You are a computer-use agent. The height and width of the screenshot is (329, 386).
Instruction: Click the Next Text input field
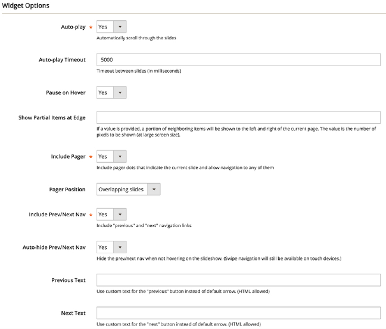(x=238, y=313)
